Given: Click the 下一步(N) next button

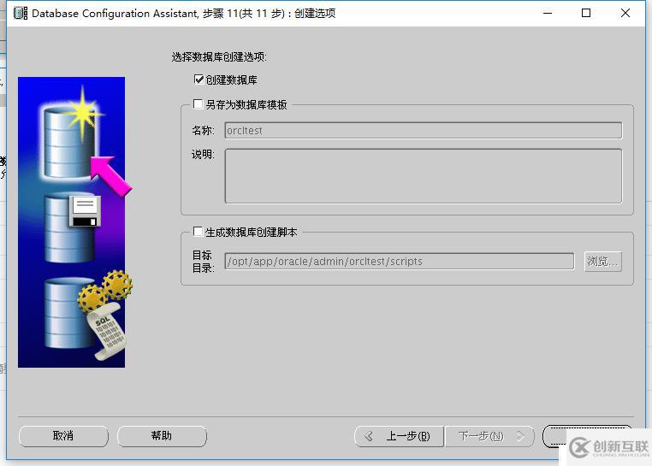Looking at the screenshot, I should [x=489, y=436].
